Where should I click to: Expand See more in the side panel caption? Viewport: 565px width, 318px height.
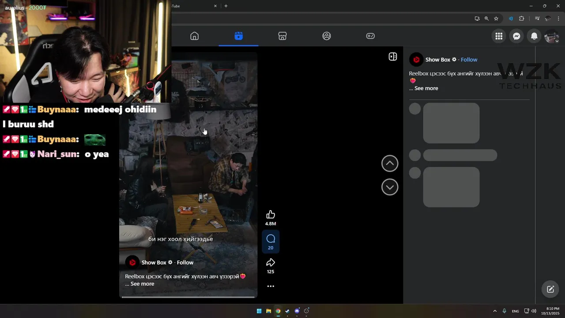pos(426,88)
